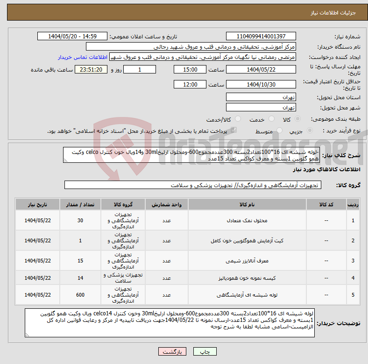Click the بازگشت (back) button

[172, 351]
